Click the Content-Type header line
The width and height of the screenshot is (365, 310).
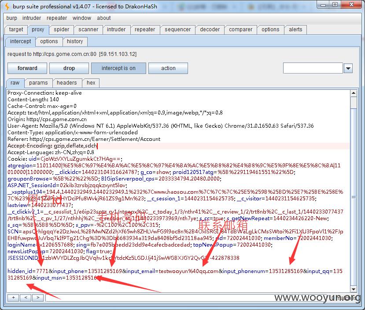(73, 133)
